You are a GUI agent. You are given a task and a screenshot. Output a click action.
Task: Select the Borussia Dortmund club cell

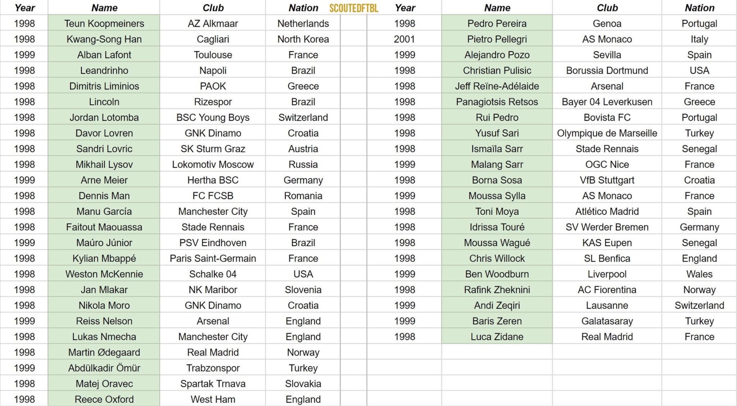point(607,71)
